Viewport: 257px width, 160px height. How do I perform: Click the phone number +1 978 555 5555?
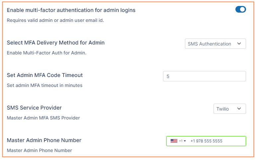[206, 141]
